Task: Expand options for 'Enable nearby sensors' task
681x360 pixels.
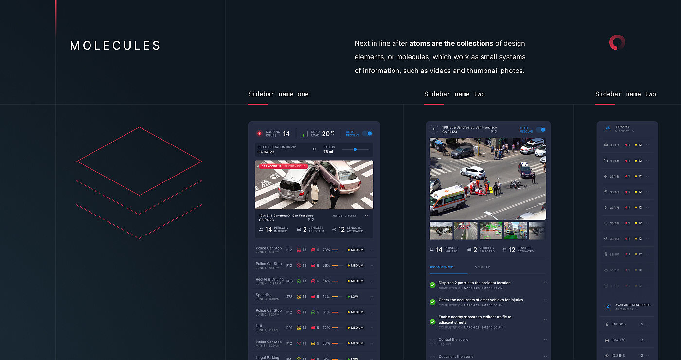Action: (x=545, y=320)
